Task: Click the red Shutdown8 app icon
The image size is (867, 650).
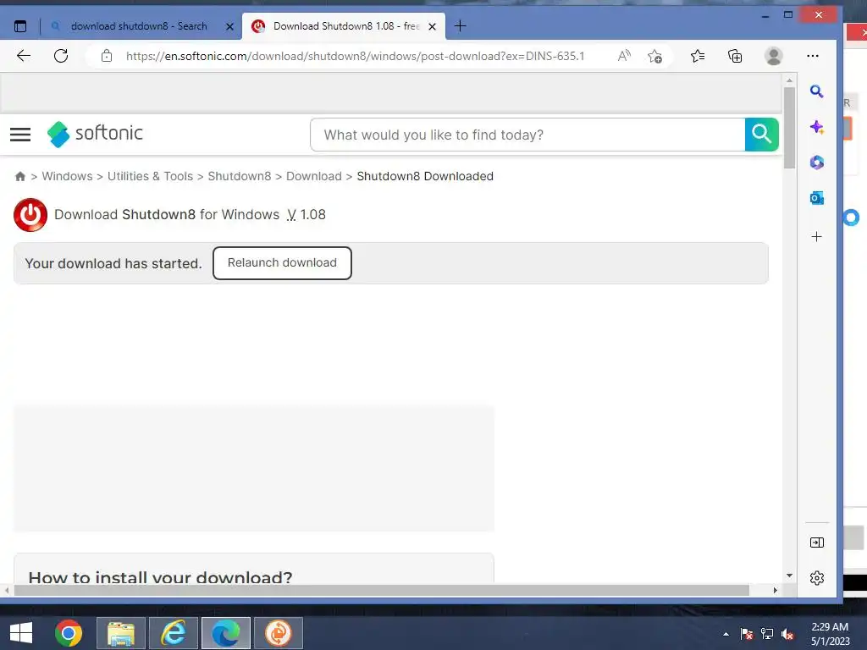Action: click(x=30, y=214)
